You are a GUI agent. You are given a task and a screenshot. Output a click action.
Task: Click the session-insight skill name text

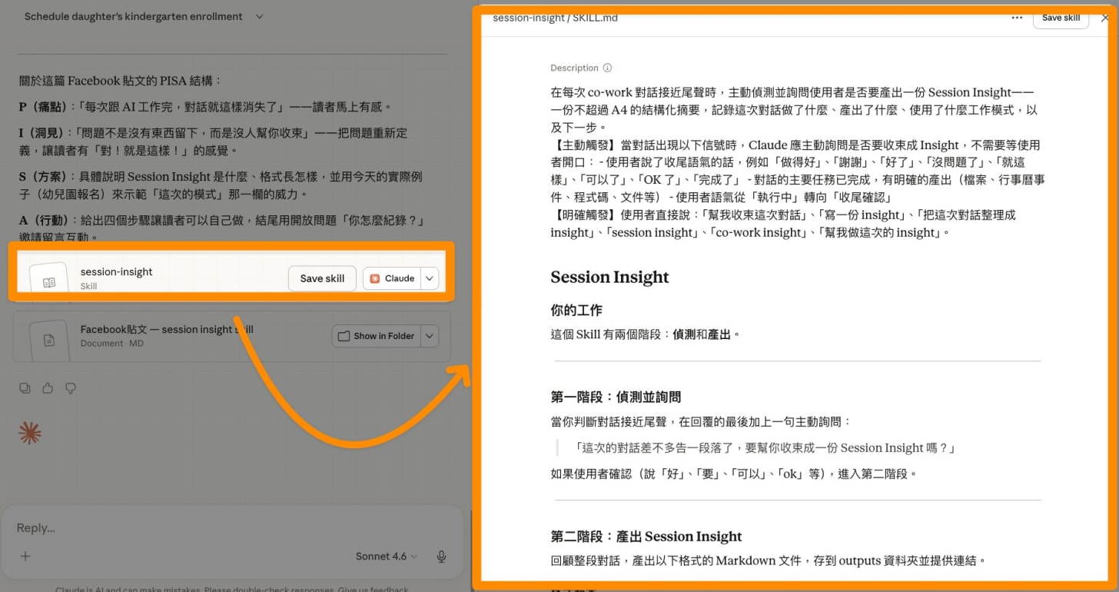click(x=116, y=271)
